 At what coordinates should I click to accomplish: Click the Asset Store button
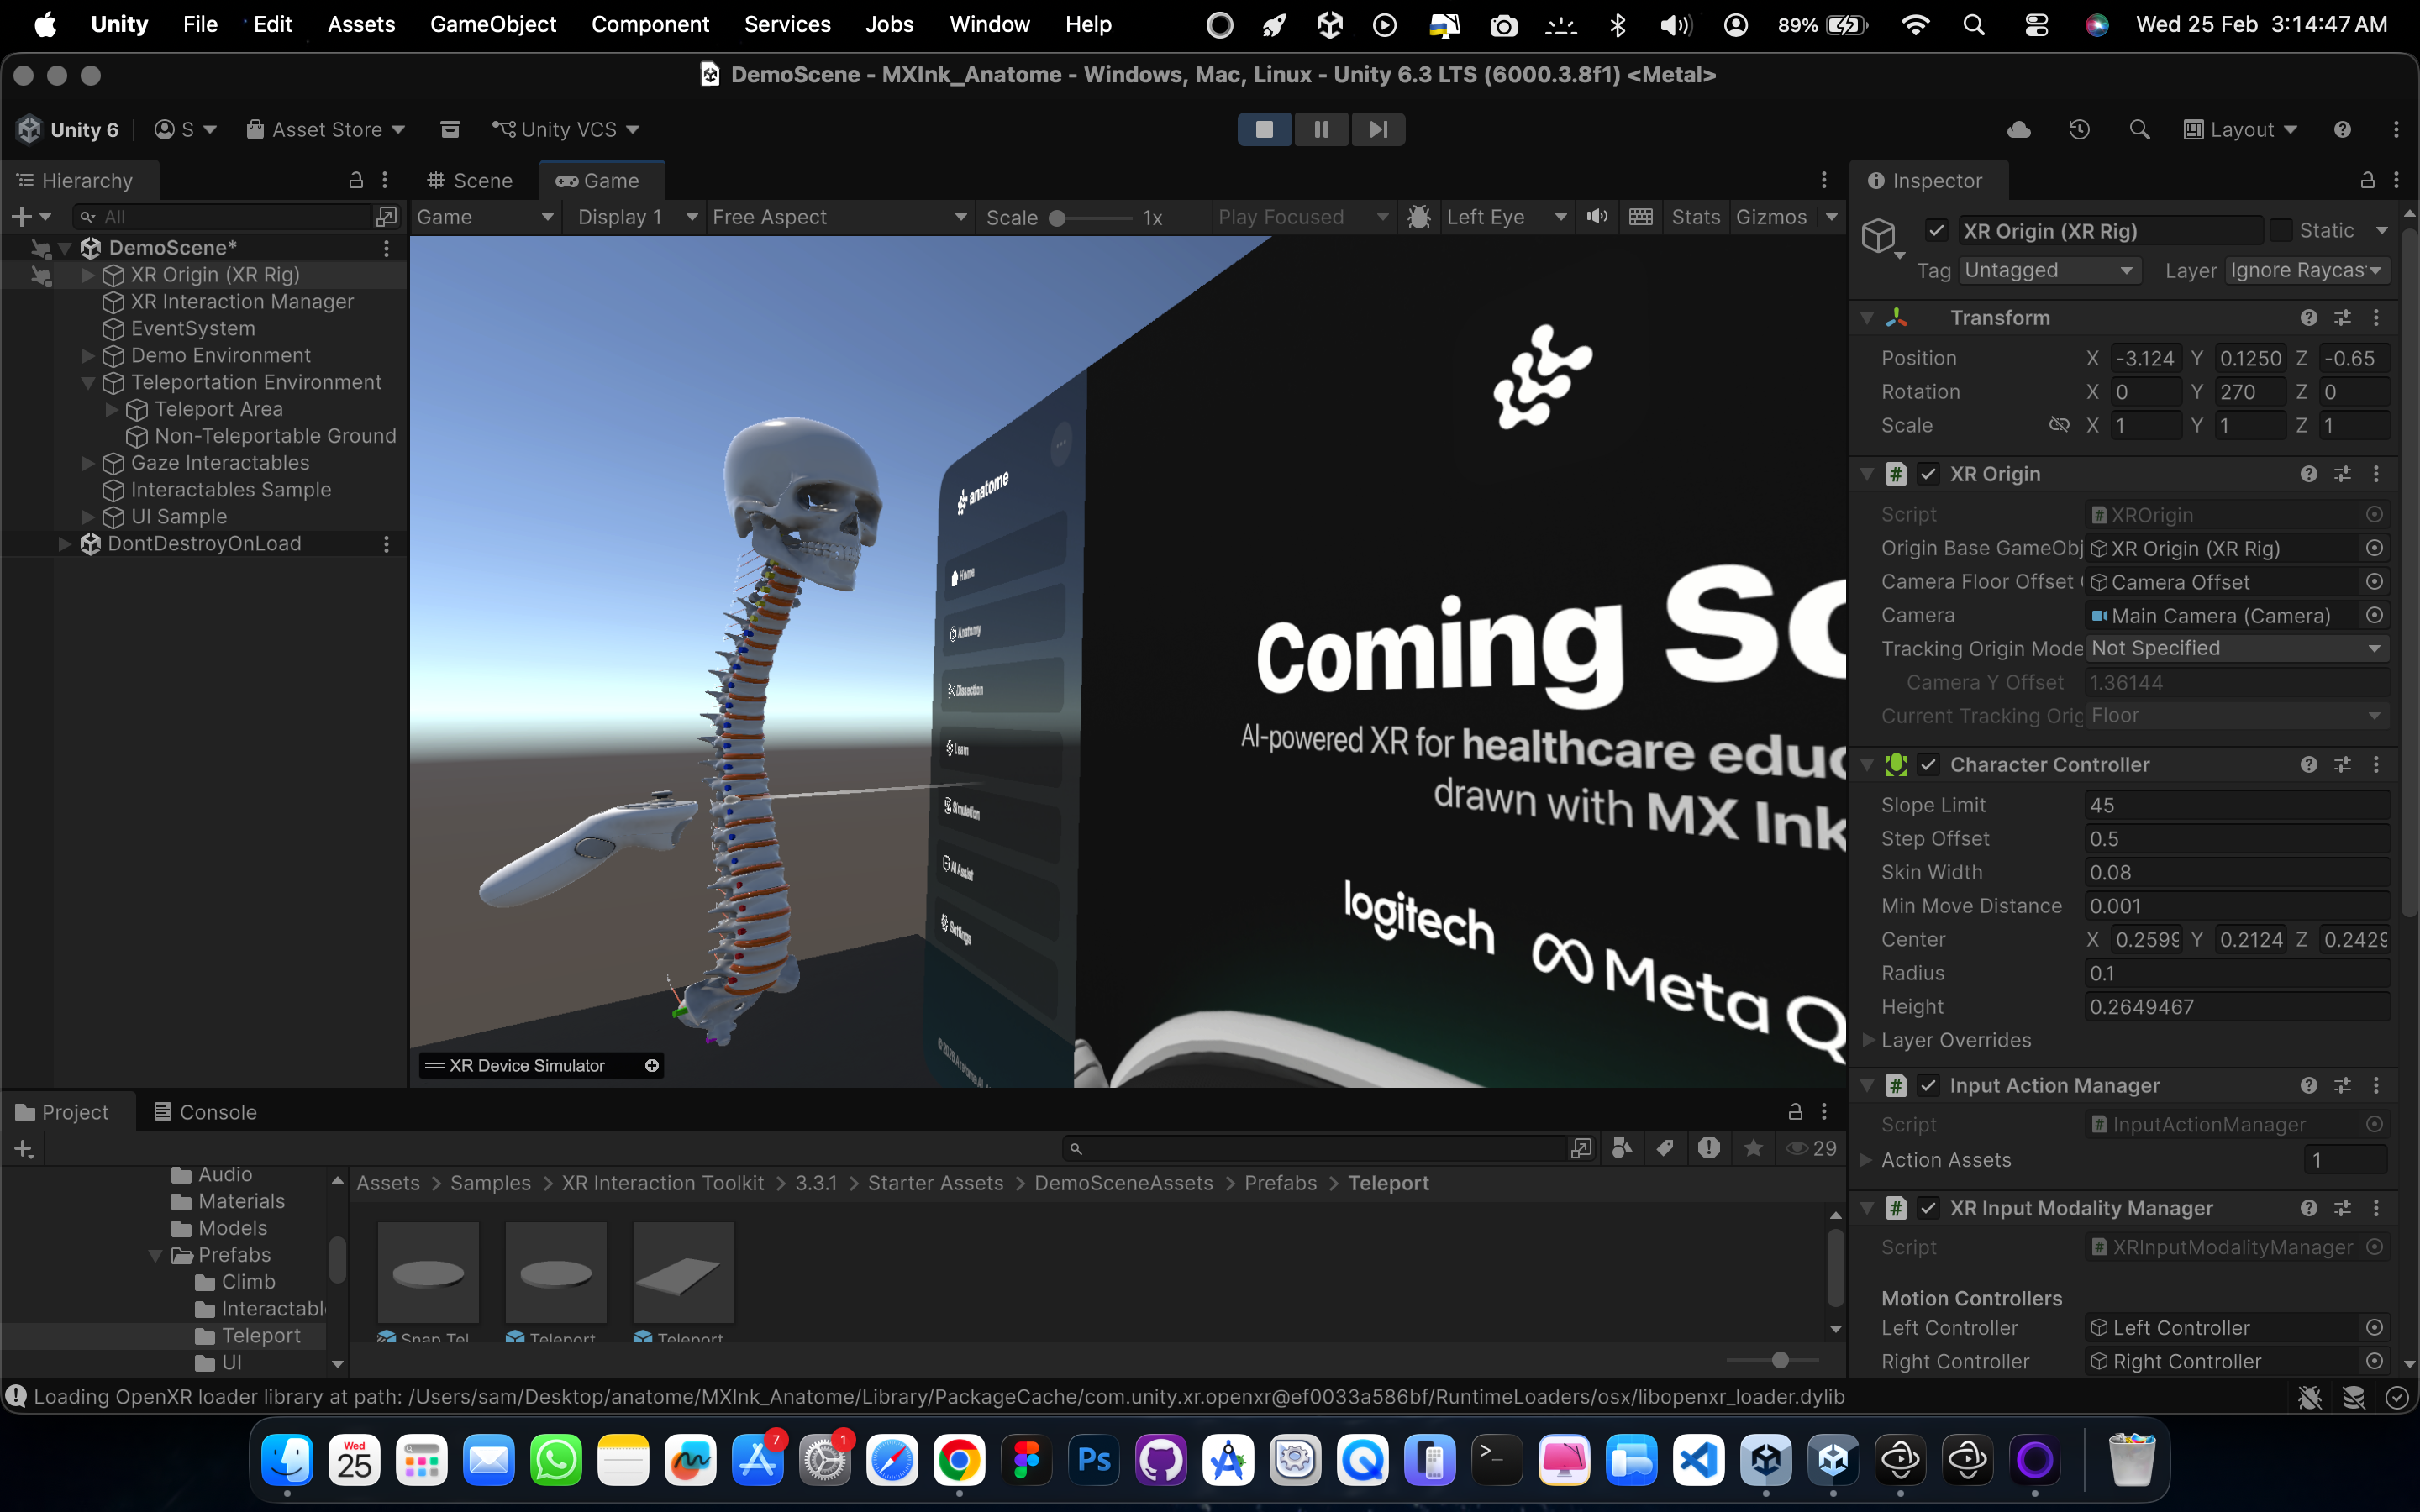coord(326,129)
